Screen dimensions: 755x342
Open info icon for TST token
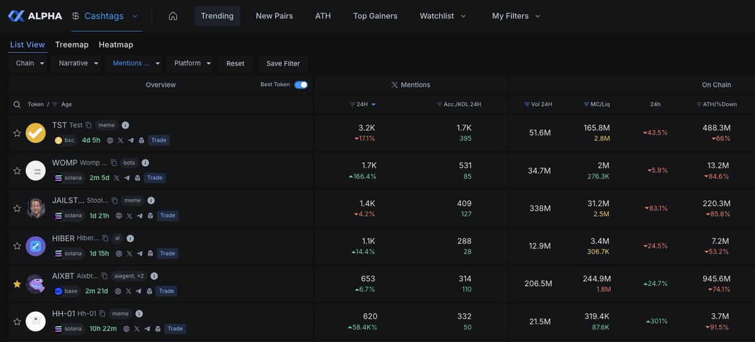point(125,126)
